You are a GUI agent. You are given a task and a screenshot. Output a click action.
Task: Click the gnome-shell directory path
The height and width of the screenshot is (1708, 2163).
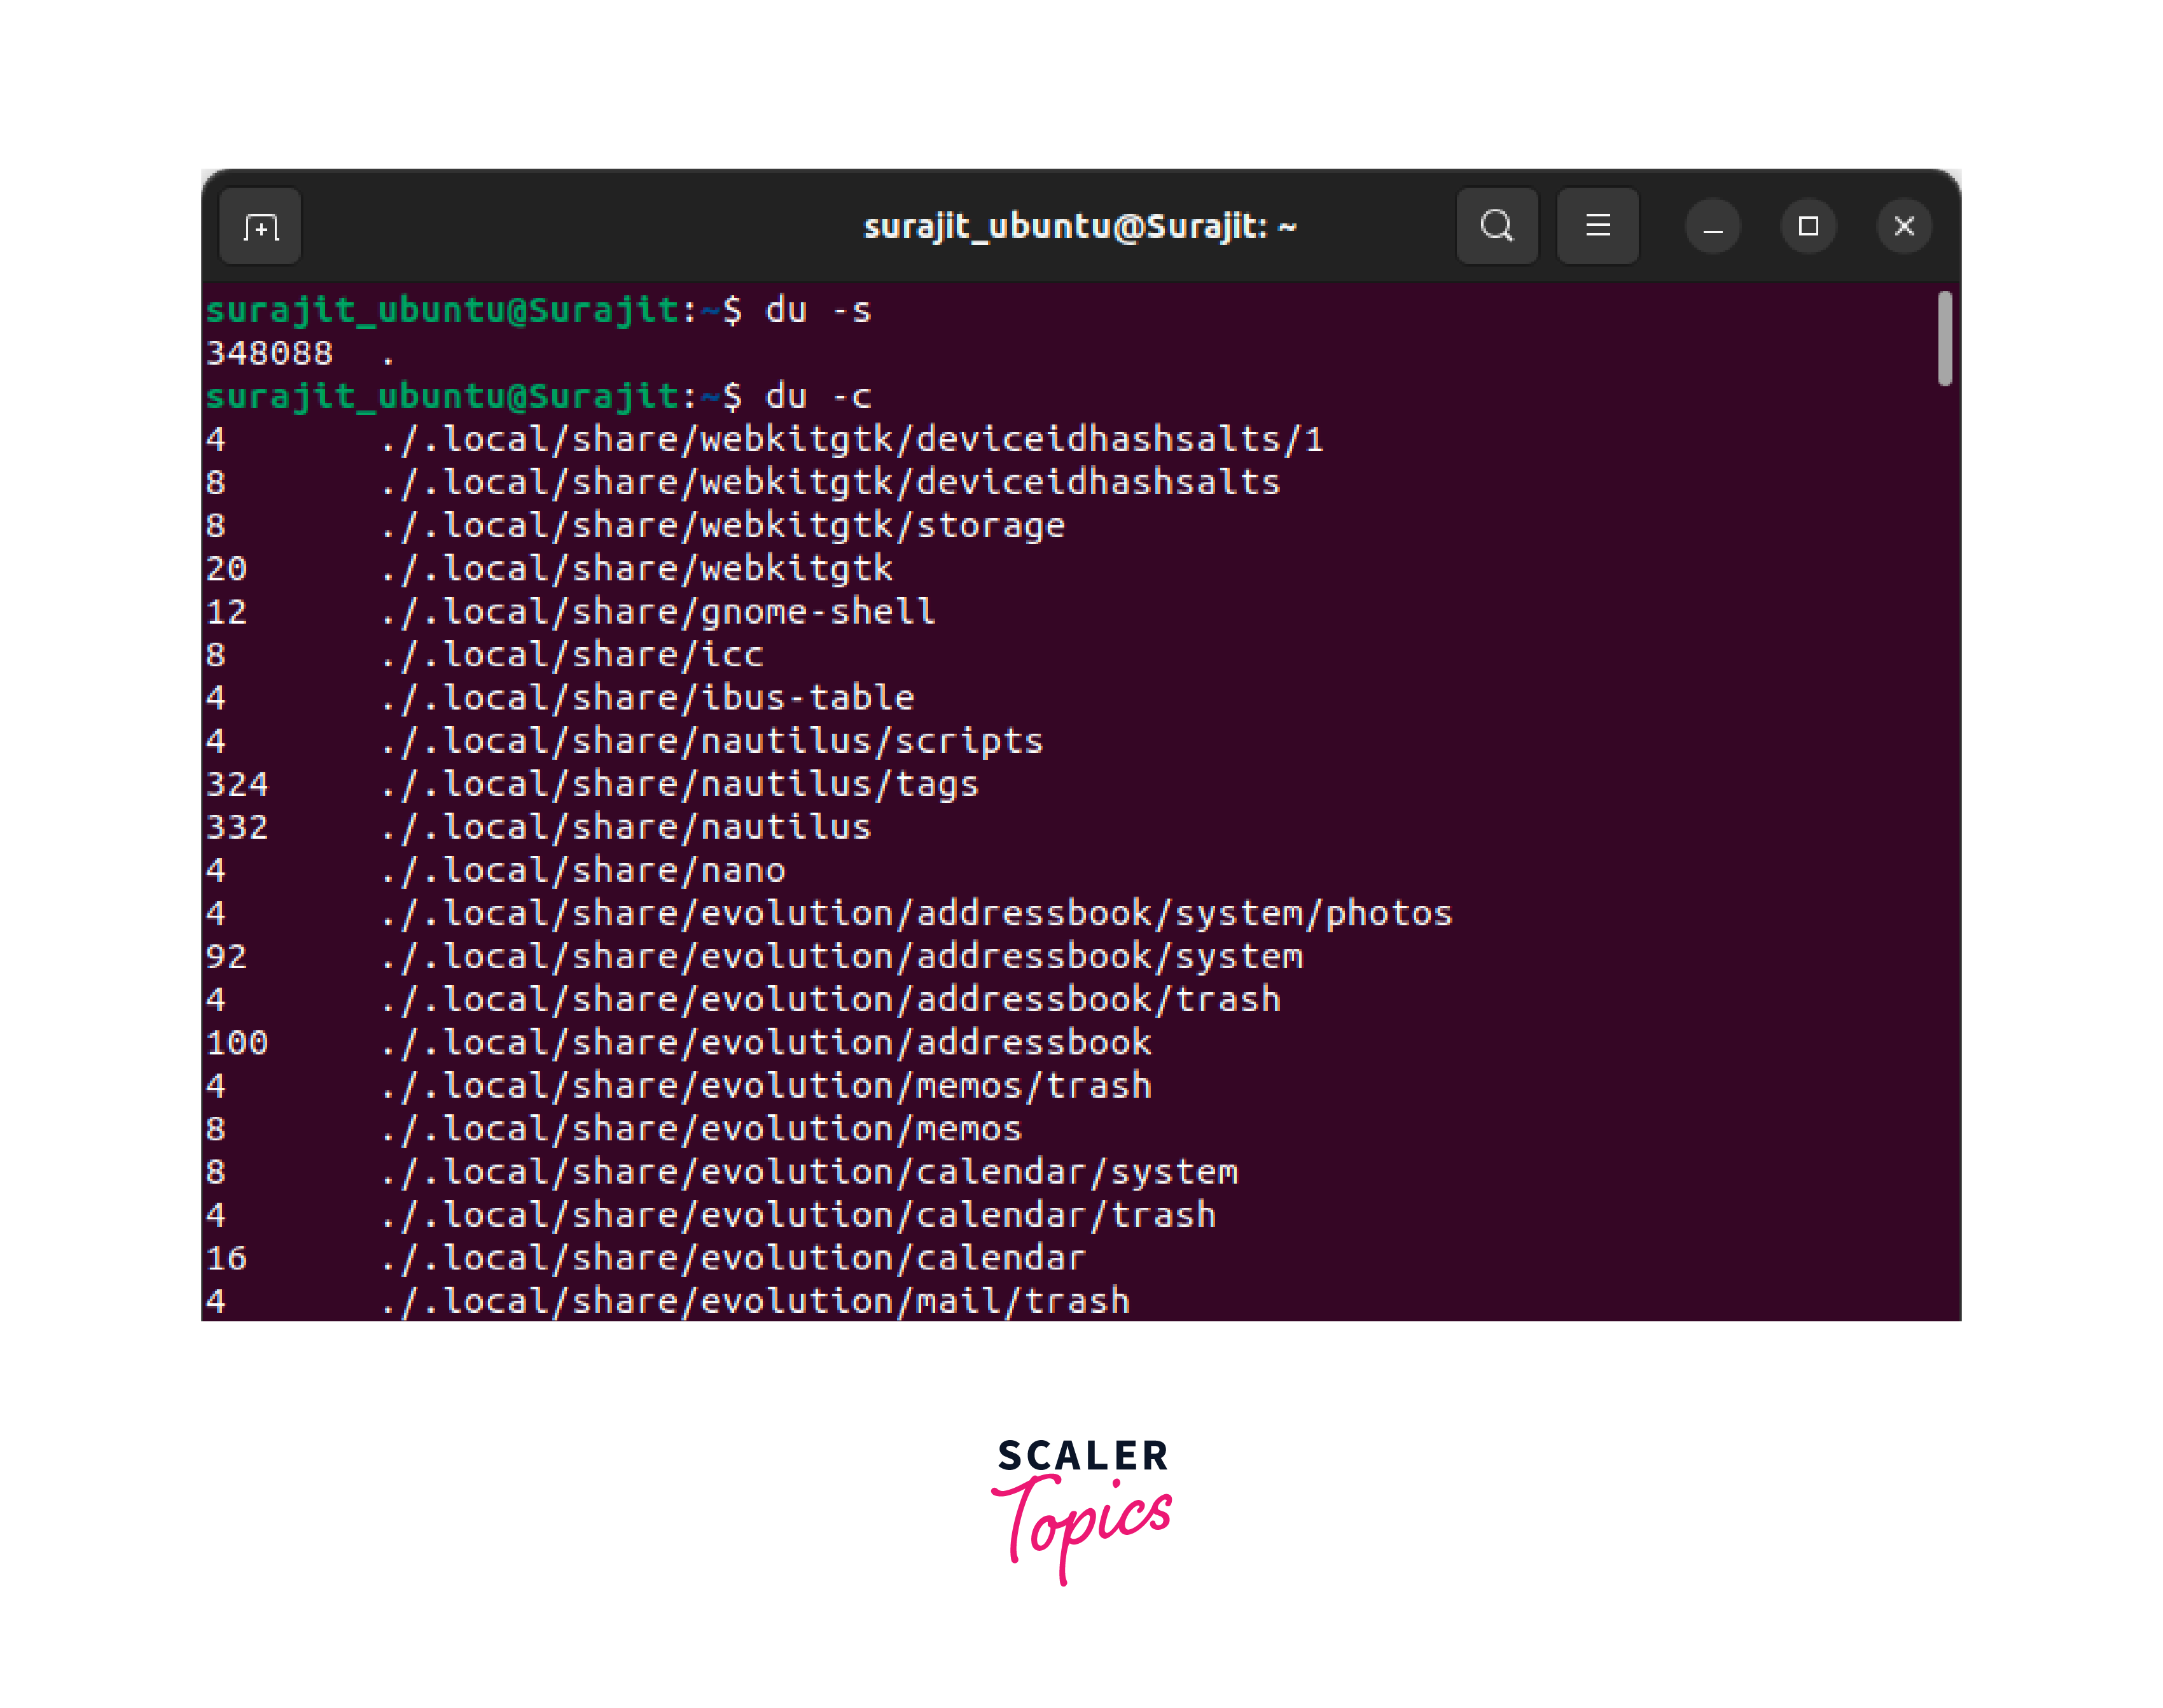(x=658, y=612)
